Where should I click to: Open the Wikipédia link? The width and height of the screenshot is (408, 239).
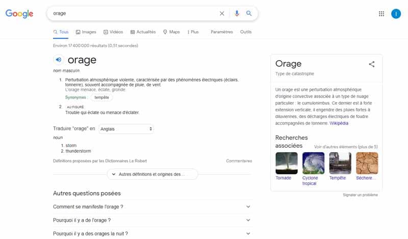(x=339, y=123)
